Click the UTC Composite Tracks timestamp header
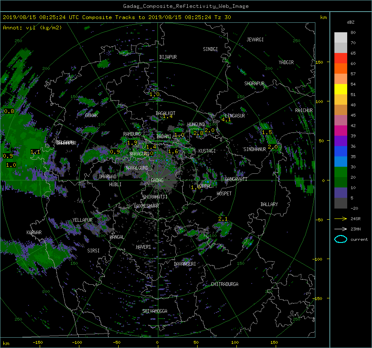372x348 pixels. click(x=117, y=17)
